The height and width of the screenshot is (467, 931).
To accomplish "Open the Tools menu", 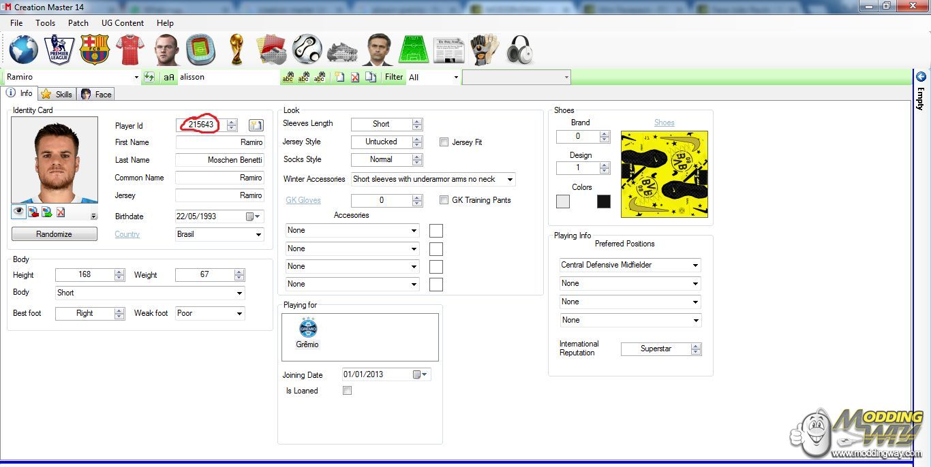I will click(46, 22).
